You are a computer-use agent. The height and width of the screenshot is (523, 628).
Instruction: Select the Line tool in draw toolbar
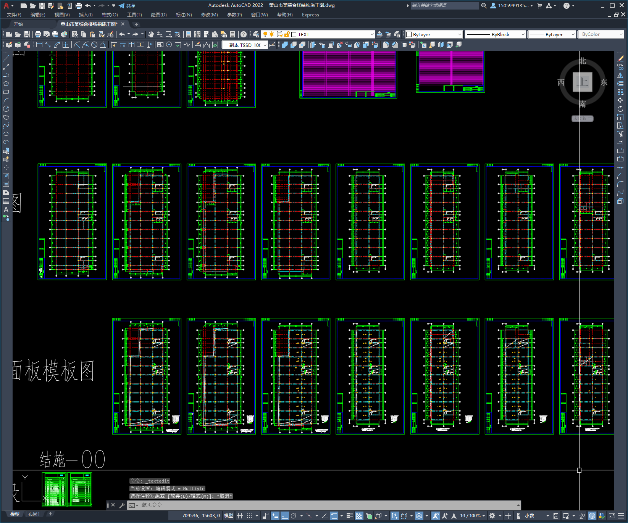click(6, 58)
